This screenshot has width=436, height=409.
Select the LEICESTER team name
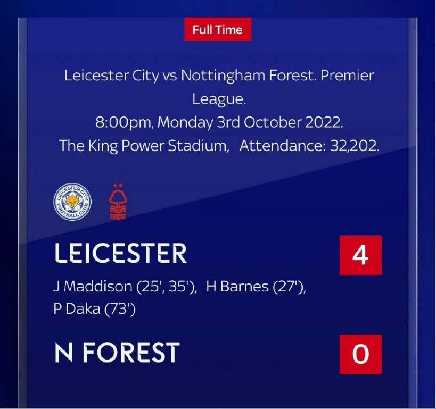point(121,255)
